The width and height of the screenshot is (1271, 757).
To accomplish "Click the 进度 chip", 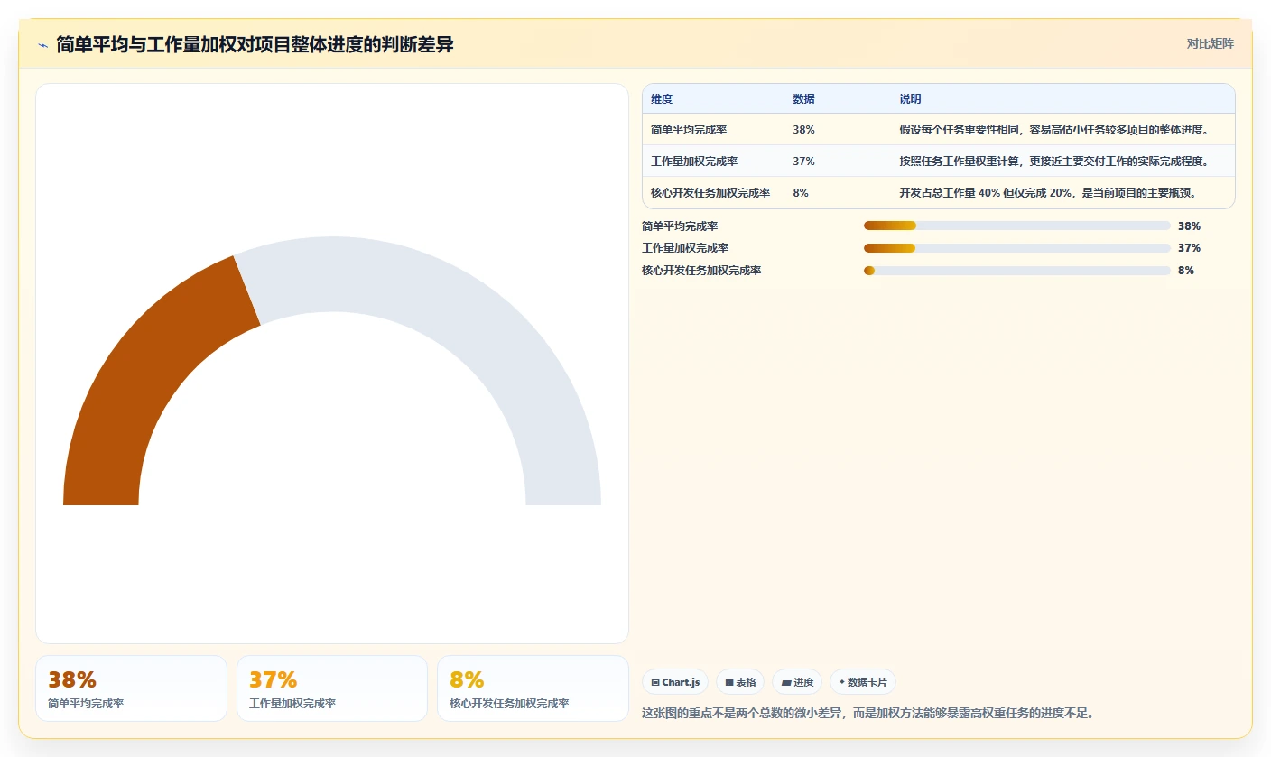I will pos(797,682).
